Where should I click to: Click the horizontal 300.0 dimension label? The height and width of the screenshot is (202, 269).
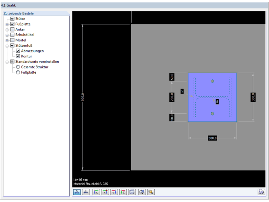tap(212, 138)
